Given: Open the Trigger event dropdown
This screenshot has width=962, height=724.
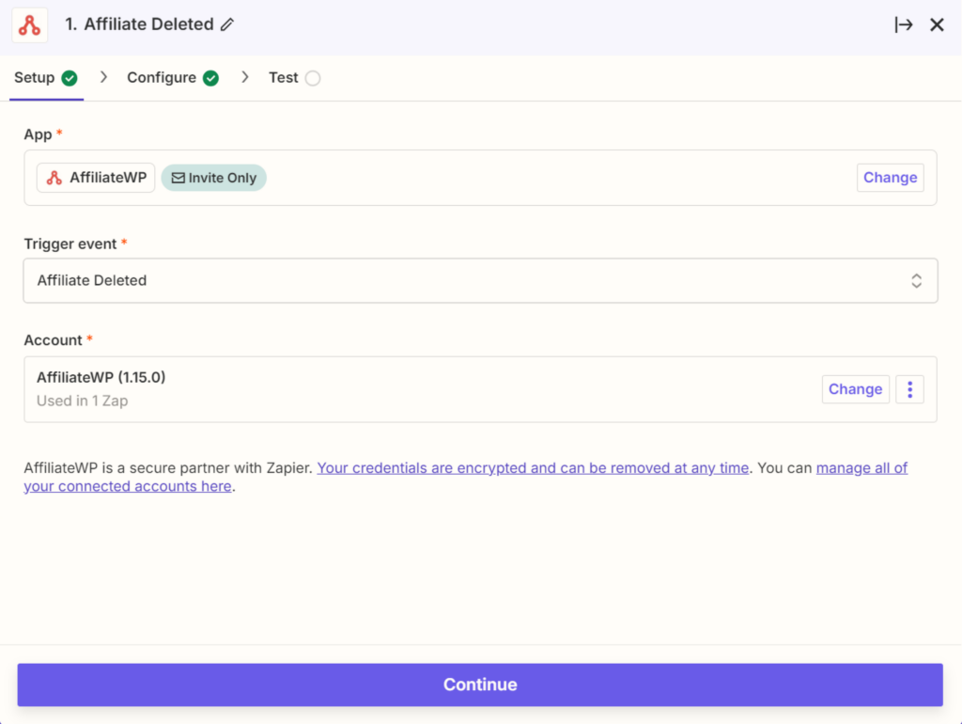Looking at the screenshot, I should (480, 280).
